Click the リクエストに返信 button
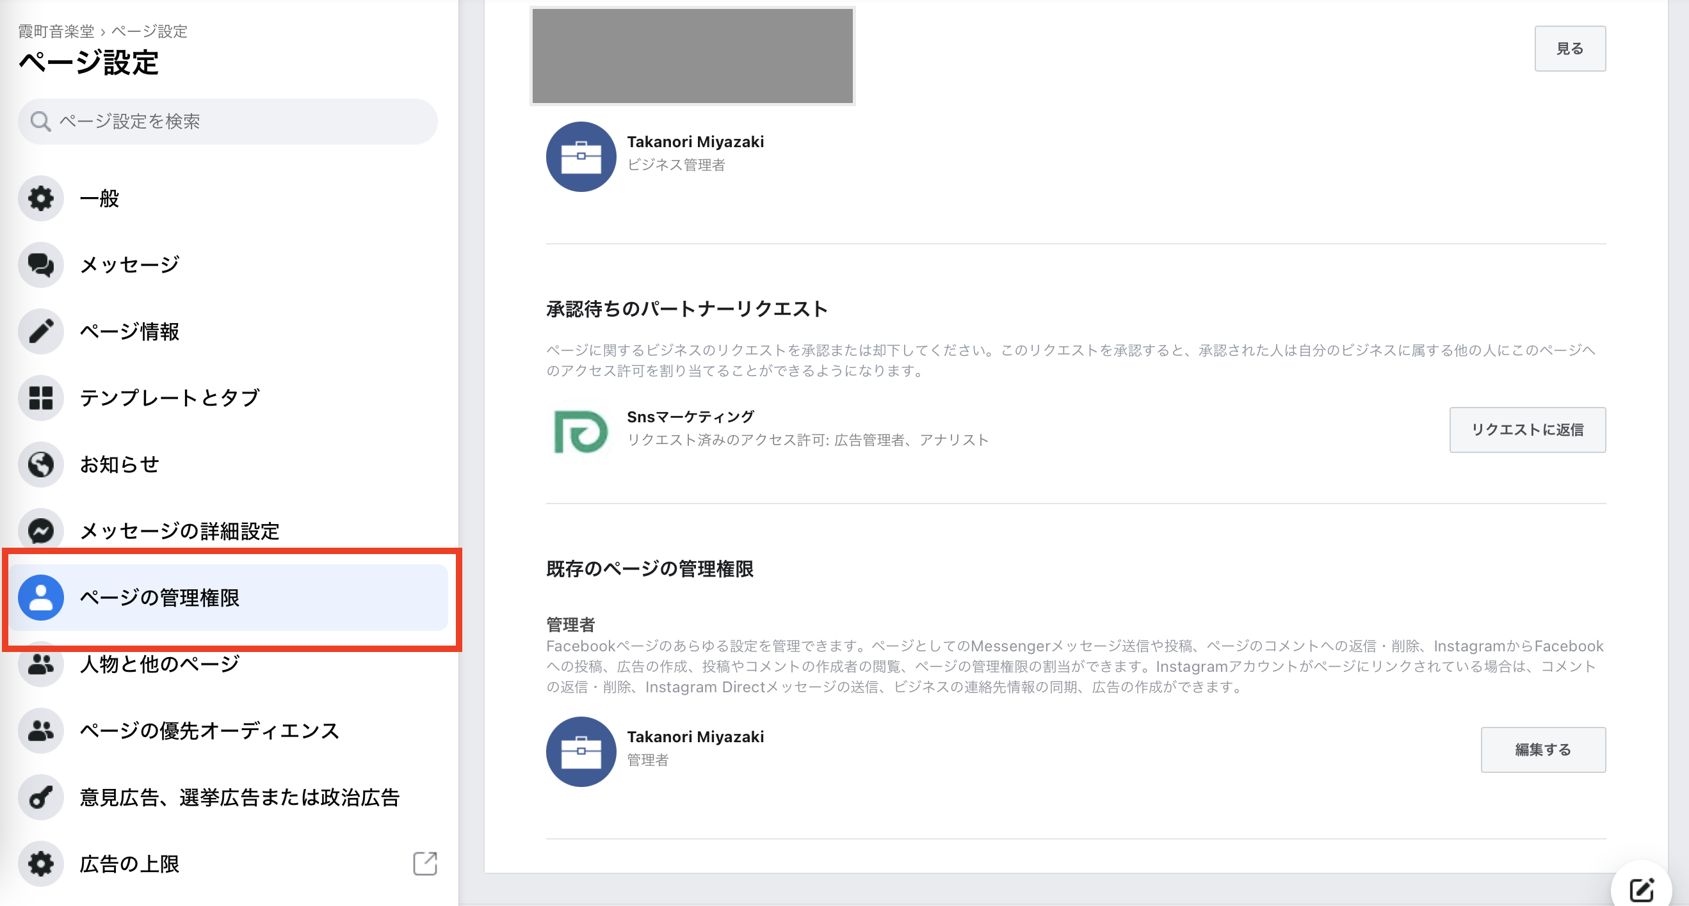1689x906 pixels. tap(1527, 430)
